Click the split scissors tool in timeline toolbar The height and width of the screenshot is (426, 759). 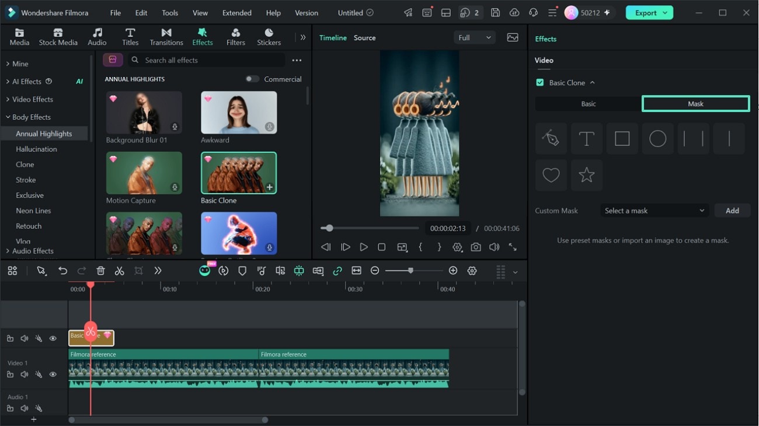click(119, 271)
